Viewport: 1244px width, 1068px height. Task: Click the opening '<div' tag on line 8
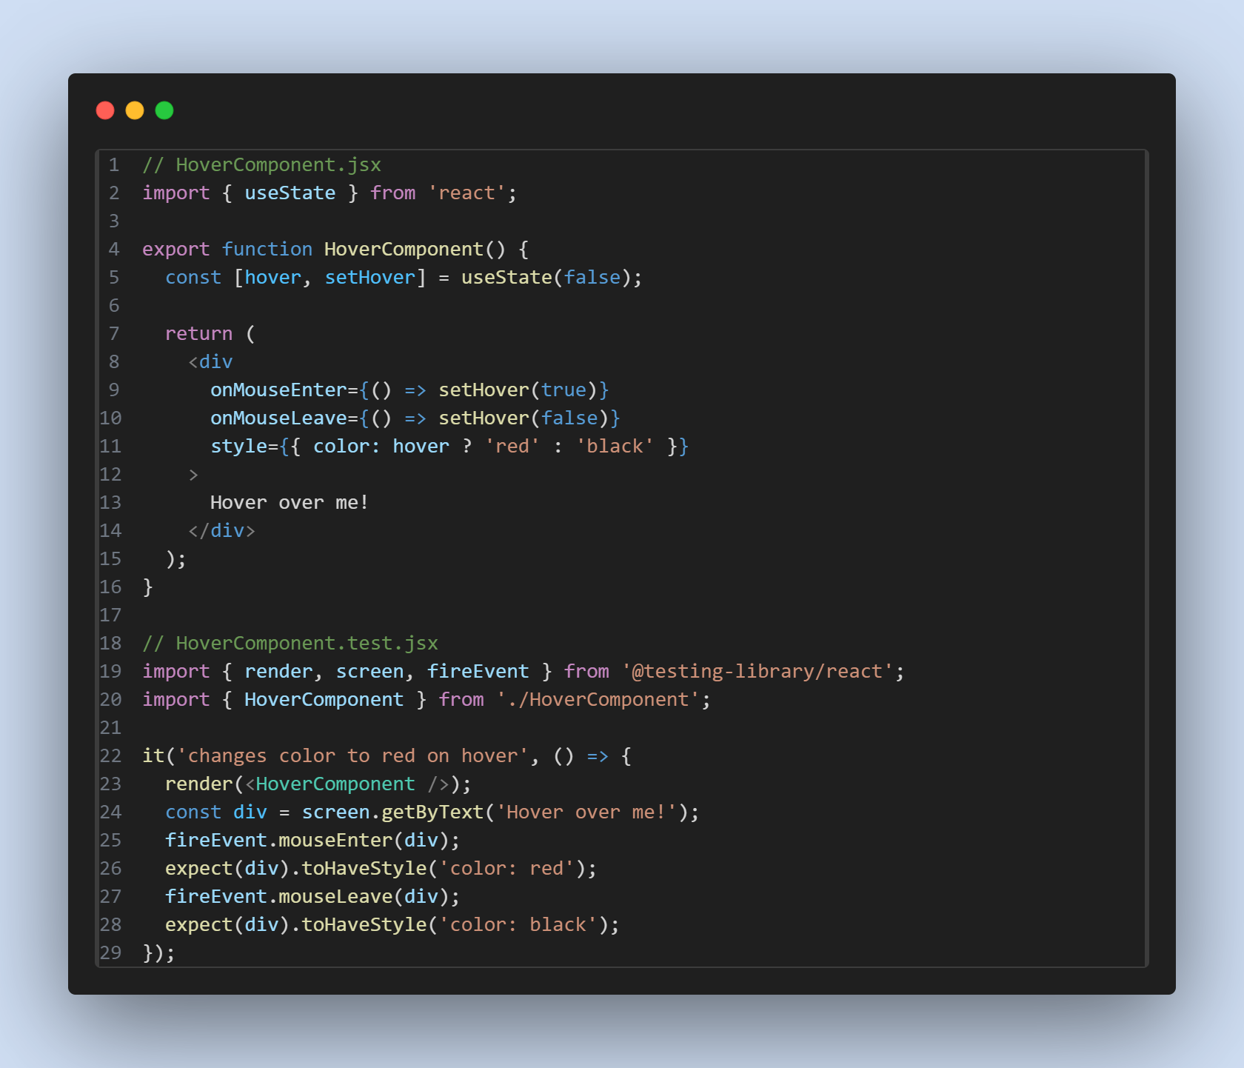point(210,361)
